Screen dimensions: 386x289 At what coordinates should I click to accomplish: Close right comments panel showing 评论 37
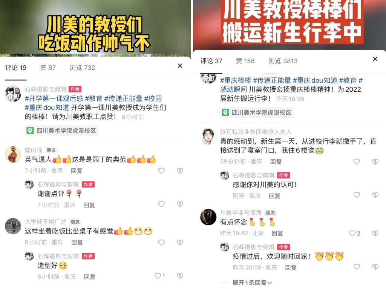point(375,59)
